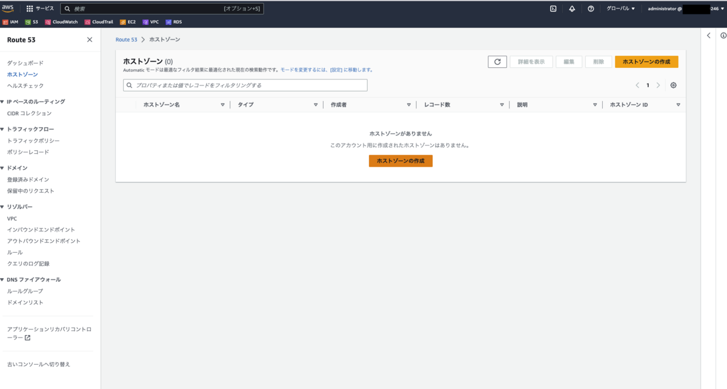Collapse the トラフィックフロー section
This screenshot has height=389, width=727.
coord(2,130)
